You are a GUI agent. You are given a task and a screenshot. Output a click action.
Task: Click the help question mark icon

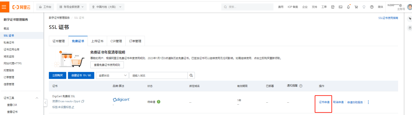372,7
